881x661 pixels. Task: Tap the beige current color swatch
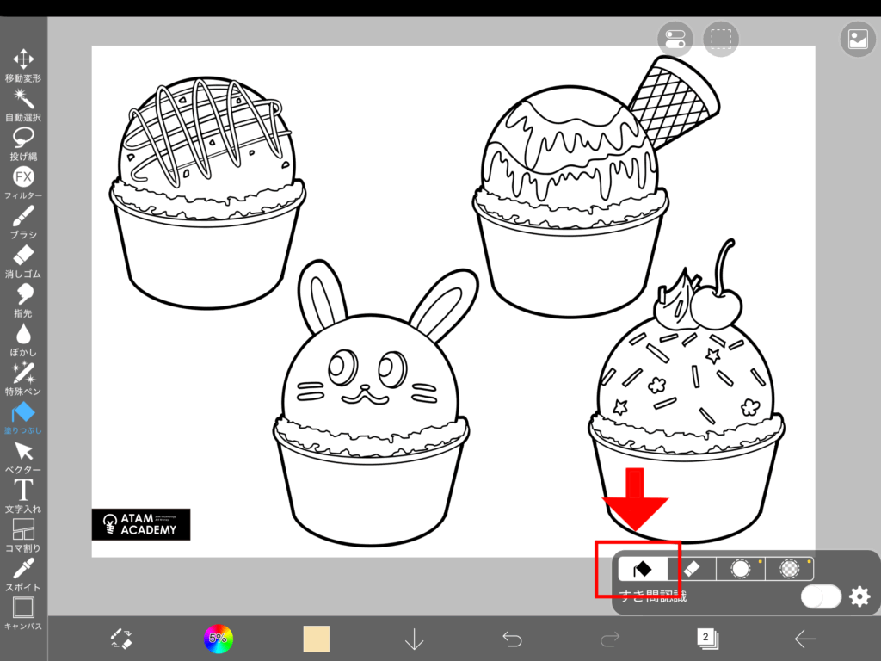pyautogui.click(x=317, y=639)
